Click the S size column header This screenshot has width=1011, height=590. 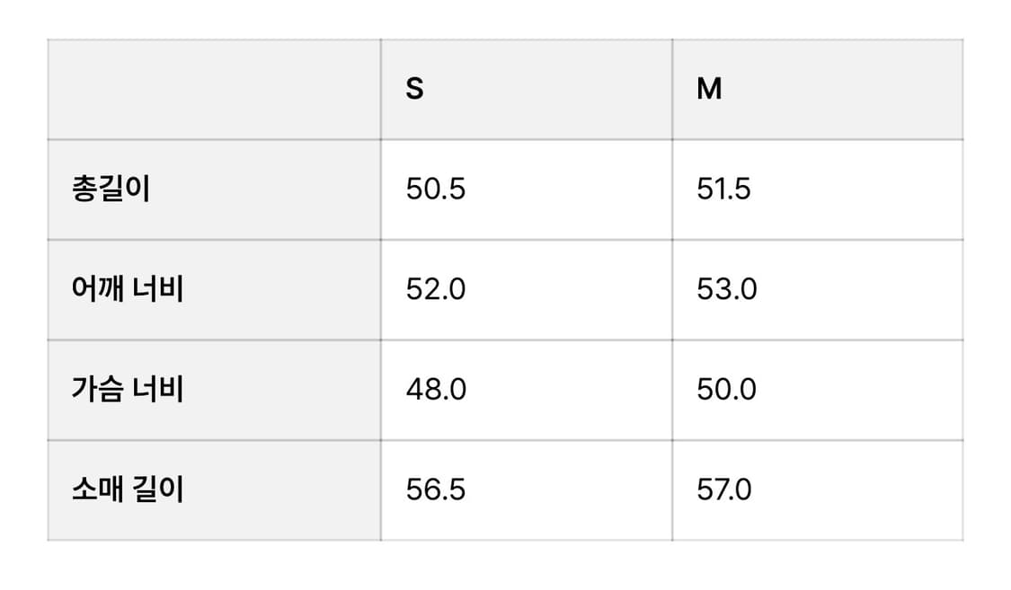414,90
